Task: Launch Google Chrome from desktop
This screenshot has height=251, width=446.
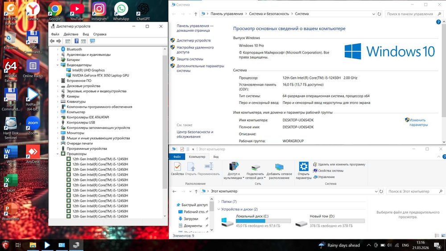Action: pos(55,12)
